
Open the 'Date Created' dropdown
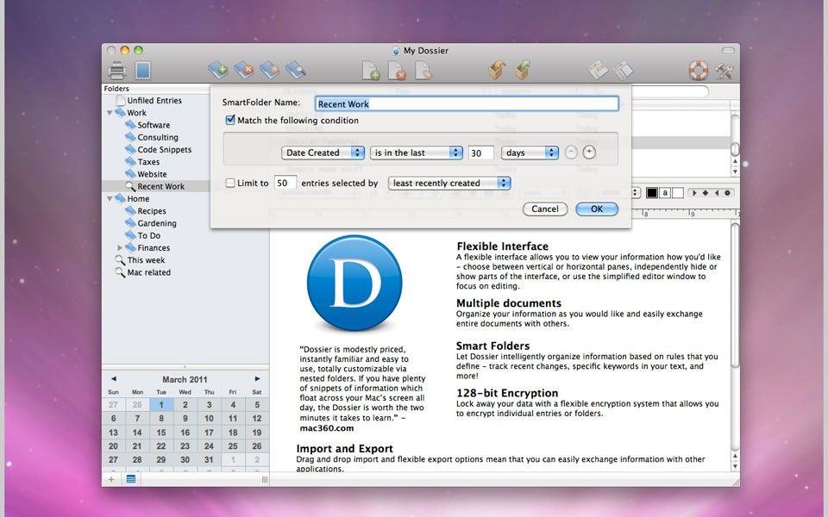pos(323,152)
